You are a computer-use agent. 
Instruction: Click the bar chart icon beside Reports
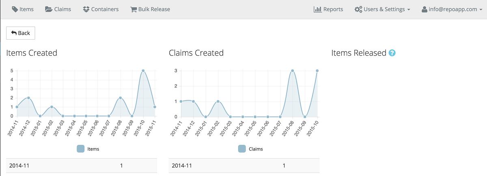(x=317, y=9)
